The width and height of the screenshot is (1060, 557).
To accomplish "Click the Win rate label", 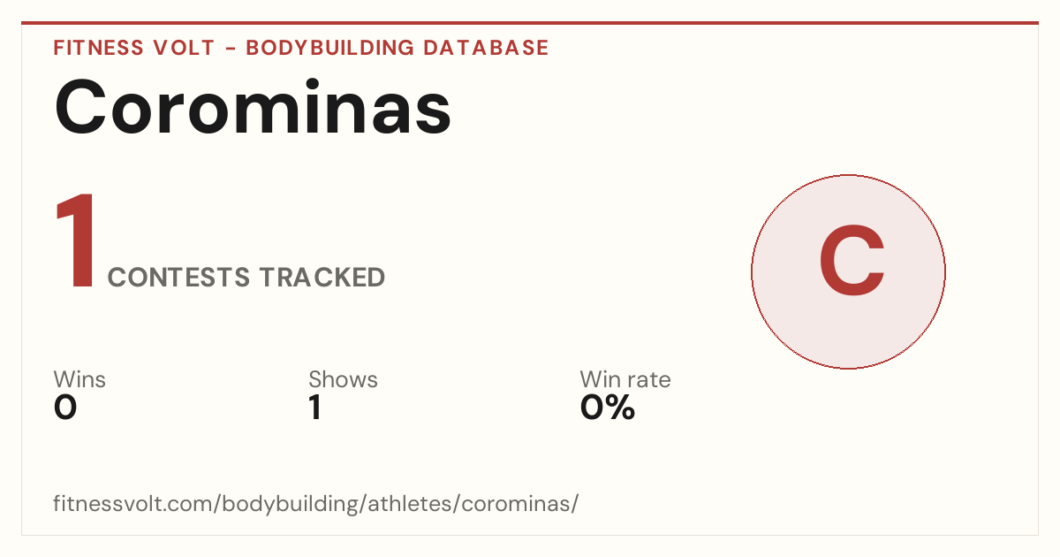I will [625, 379].
